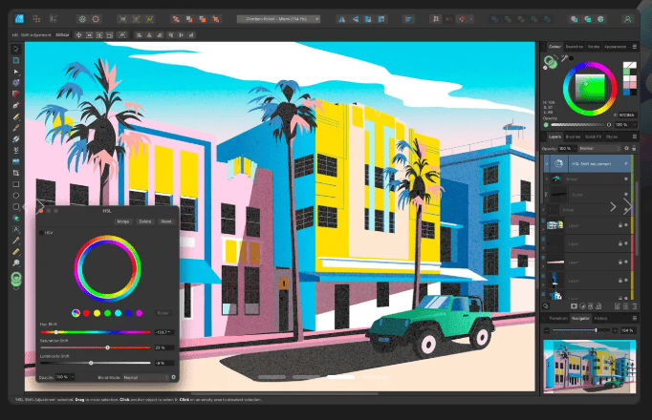
Task: Click the Hue Shift slider track
Action: (96, 332)
